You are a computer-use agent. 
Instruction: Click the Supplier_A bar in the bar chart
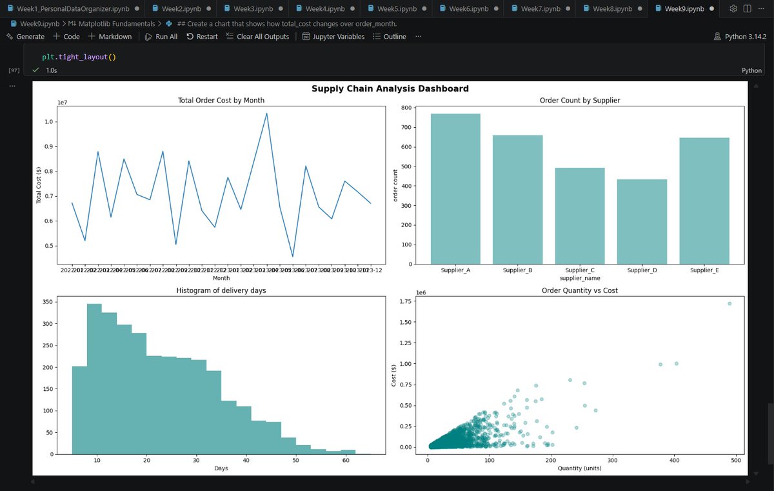(x=455, y=188)
